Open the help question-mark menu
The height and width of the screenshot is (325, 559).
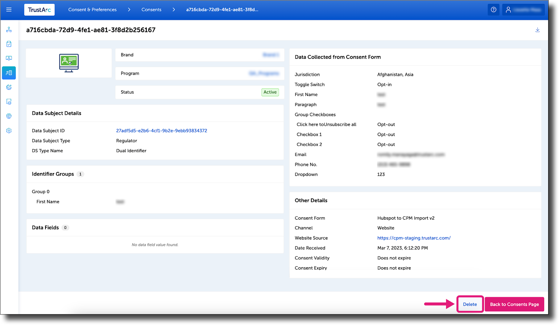click(494, 9)
